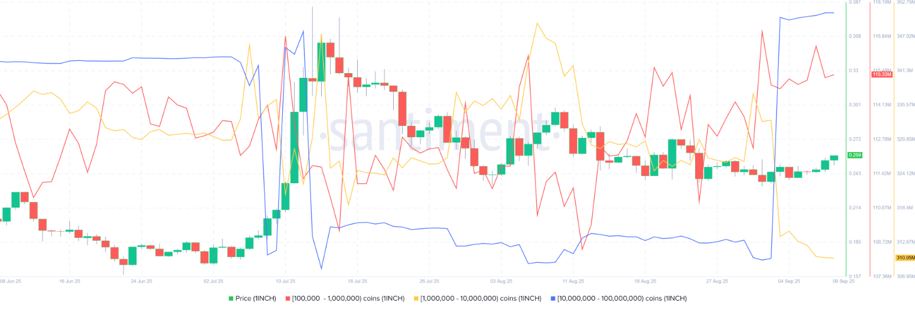Click the yellow 1,000,000 - 10,000,000 coins legend square
The image size is (915, 309).
tap(416, 298)
